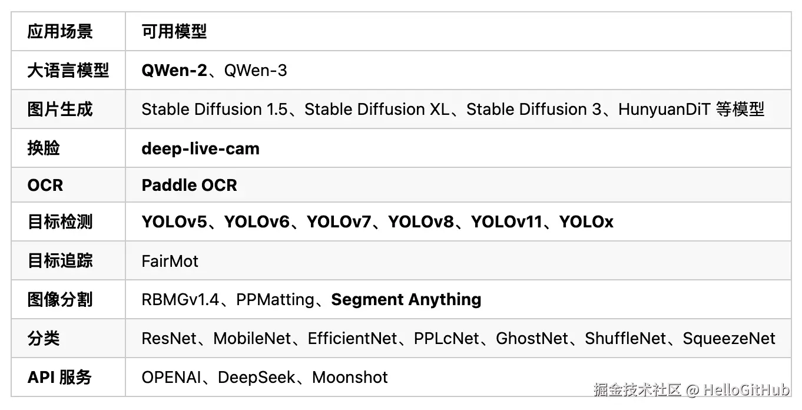Viewport: 802px width, 410px height.
Task: Click the SqueezeNet model name
Action: pos(729,339)
